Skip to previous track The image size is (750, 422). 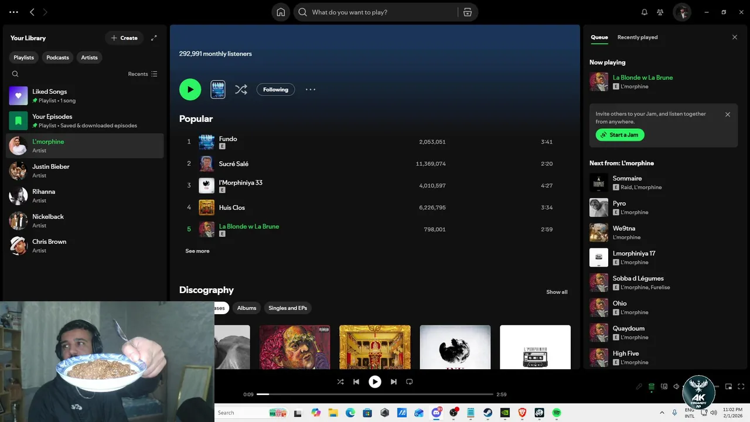(356, 382)
